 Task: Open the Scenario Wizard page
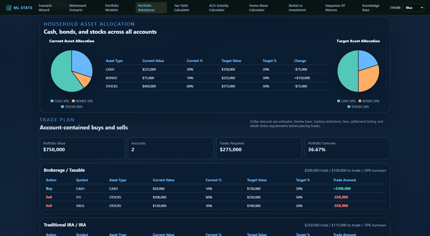[45, 8]
